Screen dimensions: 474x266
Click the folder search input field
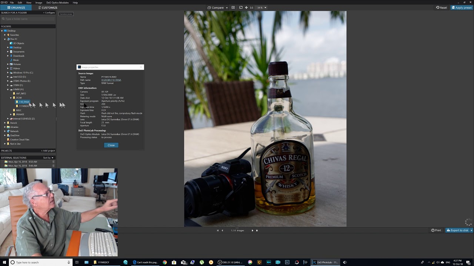click(x=28, y=19)
